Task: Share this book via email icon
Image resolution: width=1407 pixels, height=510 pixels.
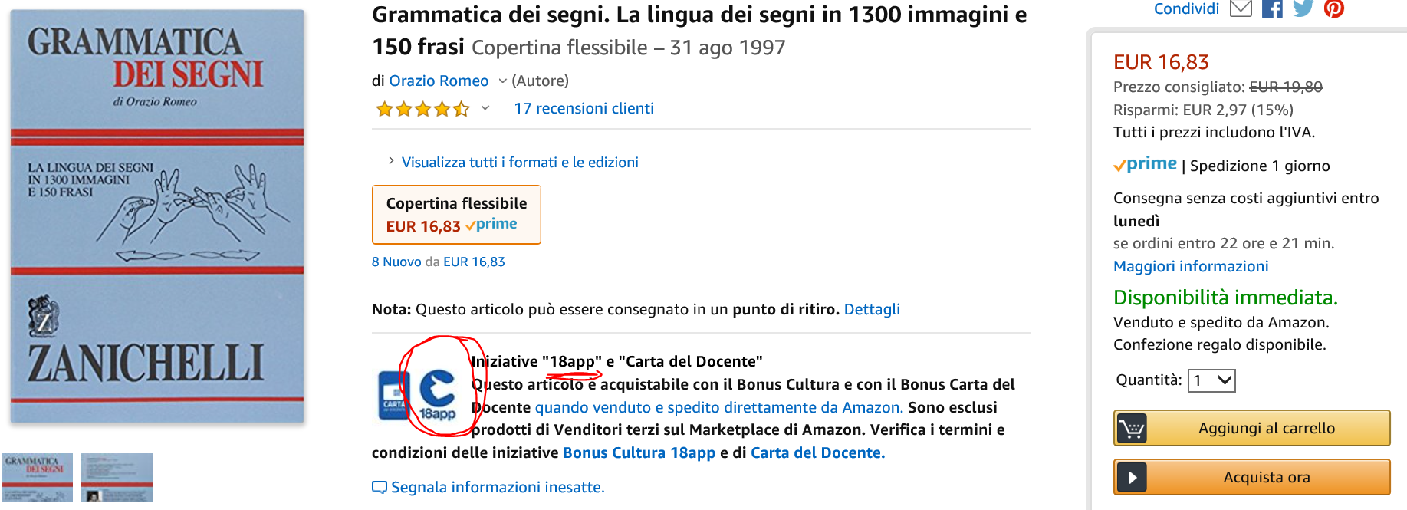Action: (1240, 8)
